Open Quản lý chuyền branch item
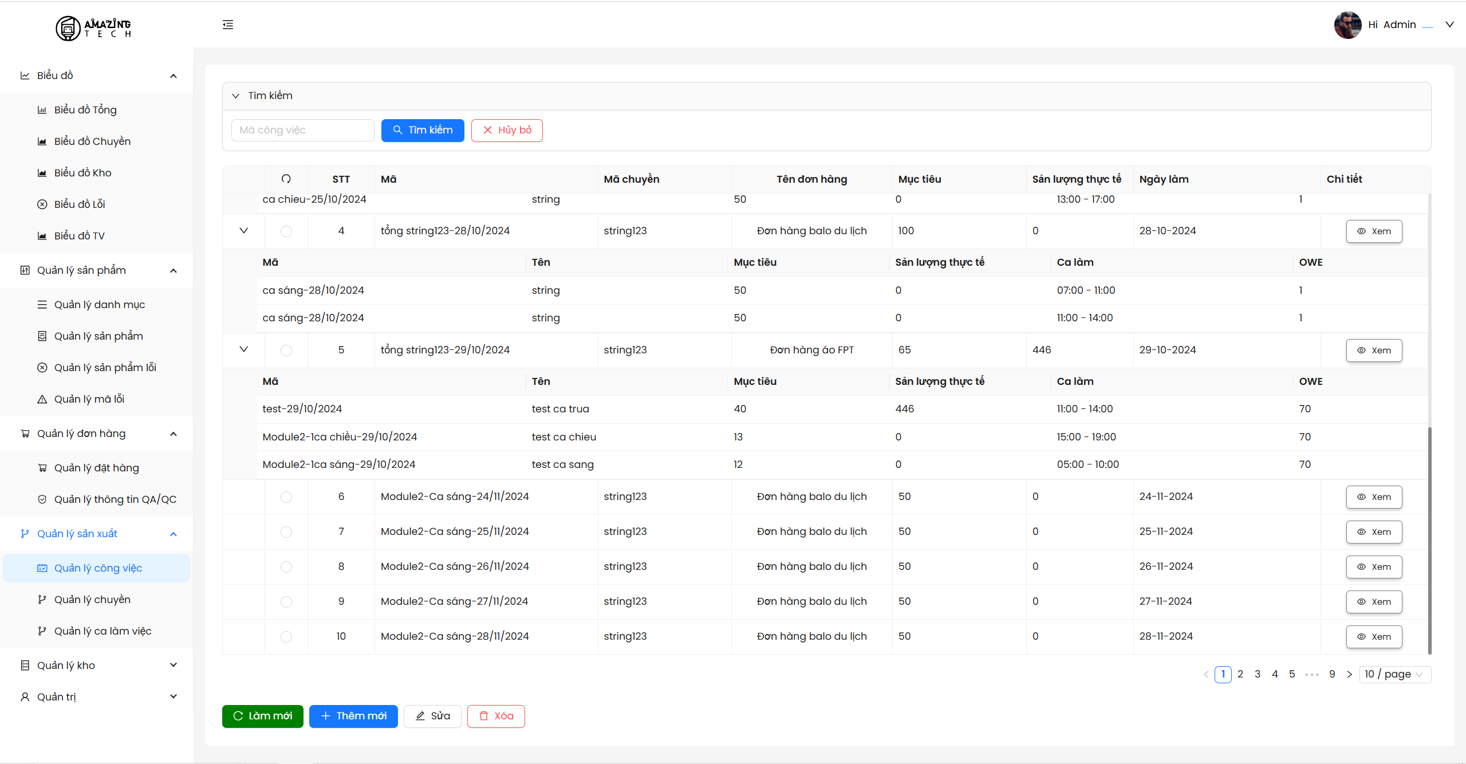Image resolution: width=1466 pixels, height=764 pixels. click(x=92, y=600)
